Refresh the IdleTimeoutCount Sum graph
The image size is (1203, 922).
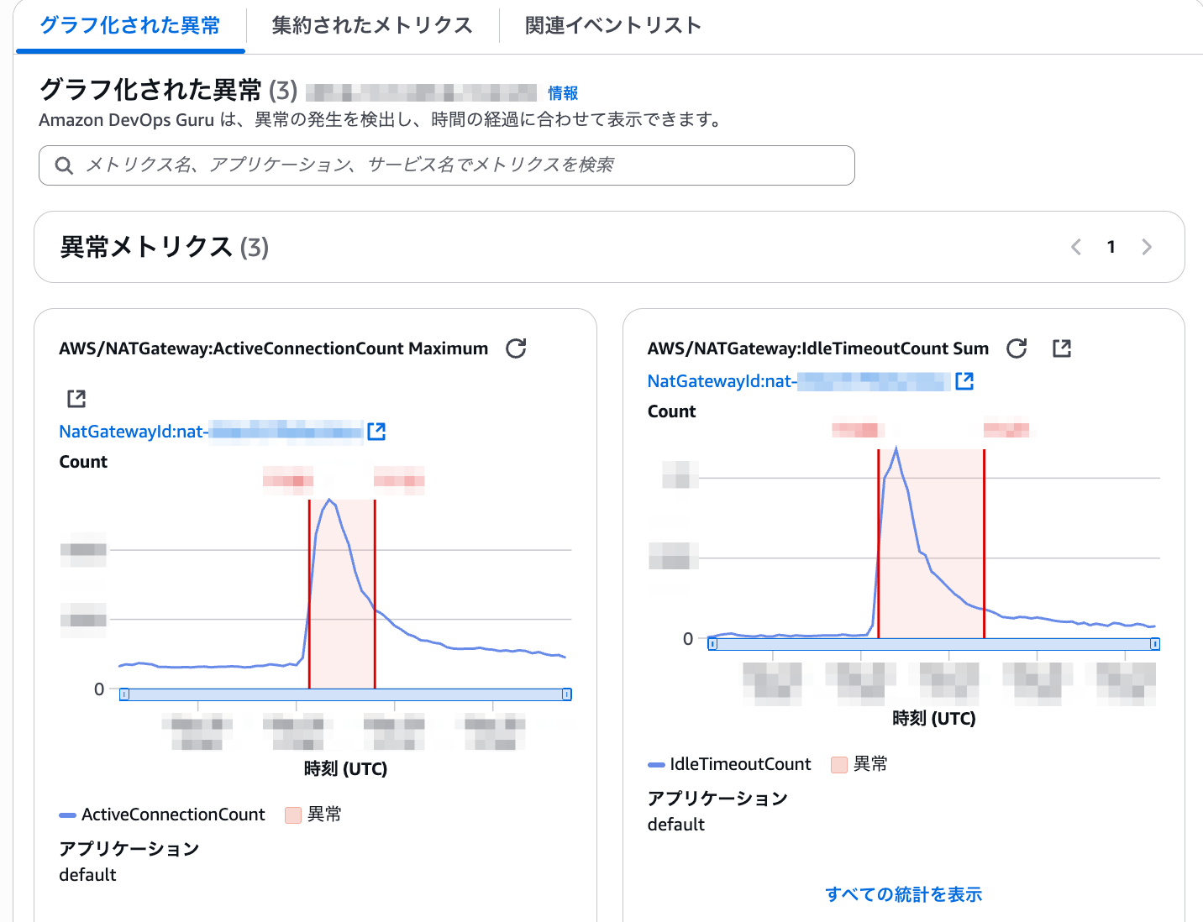click(x=1017, y=348)
